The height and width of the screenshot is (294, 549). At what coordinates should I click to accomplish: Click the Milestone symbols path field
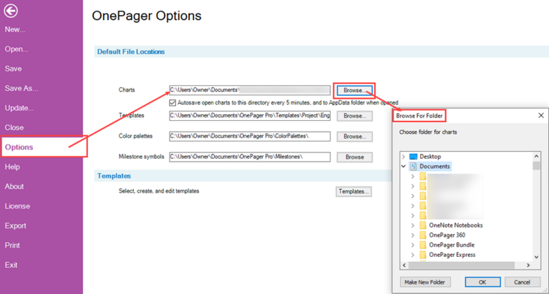(250, 157)
